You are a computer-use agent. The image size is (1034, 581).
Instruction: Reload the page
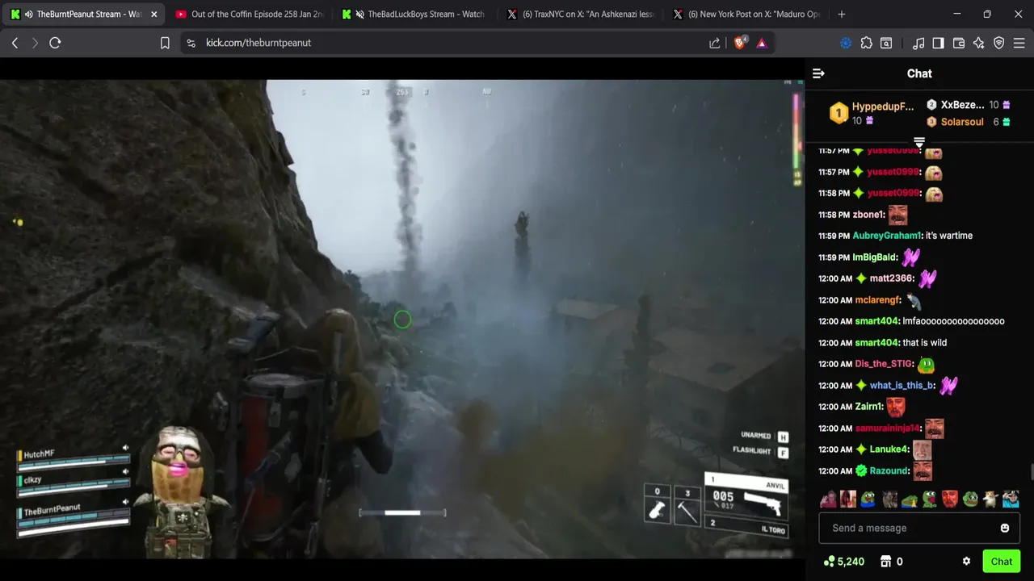[x=55, y=43]
